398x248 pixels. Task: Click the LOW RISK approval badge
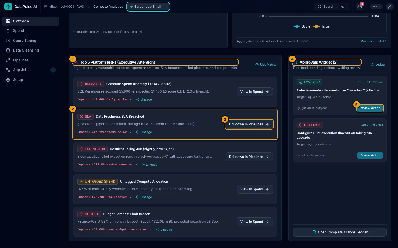309,82
